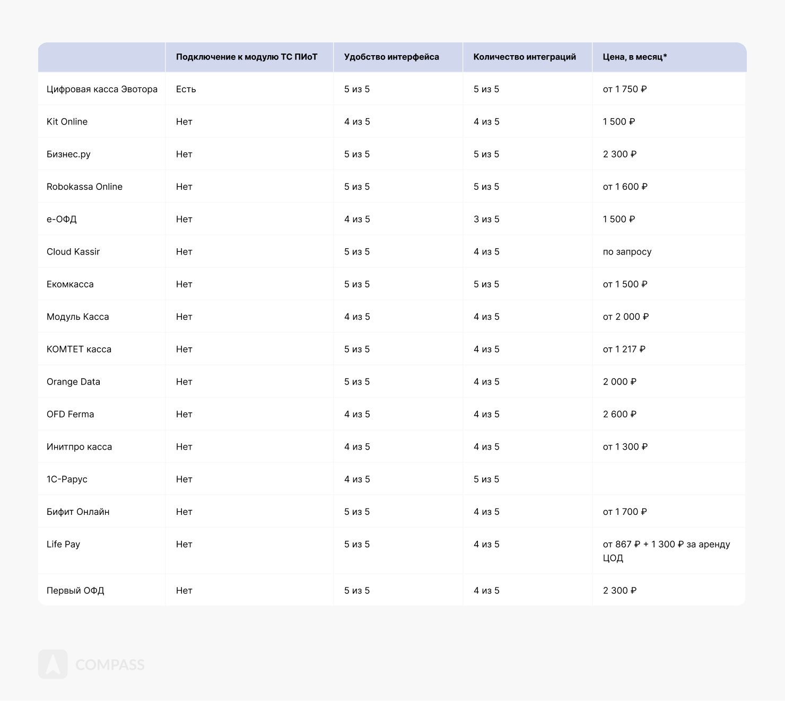Select the '1С-Рарус' service name
This screenshot has height=701, width=785.
tap(67, 479)
